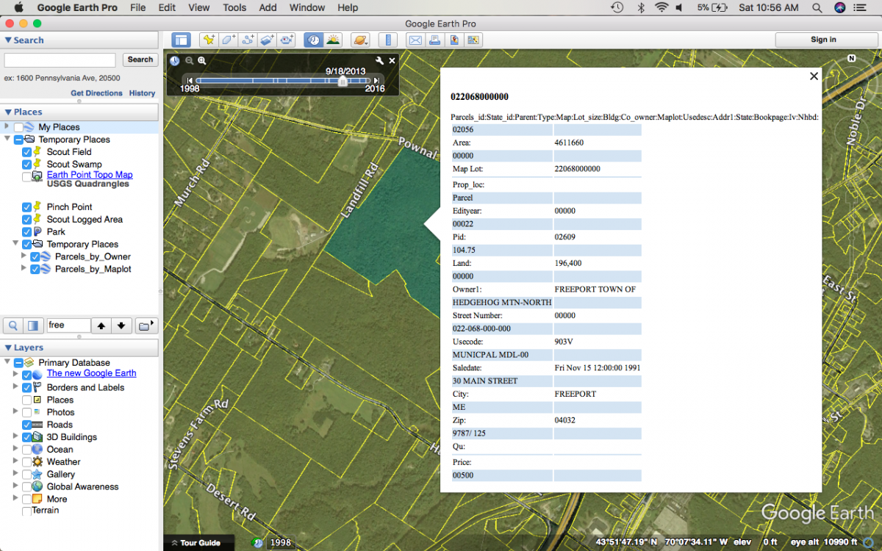This screenshot has height=551, width=882.
Task: Enable the Terrain layer
Action: click(27, 511)
